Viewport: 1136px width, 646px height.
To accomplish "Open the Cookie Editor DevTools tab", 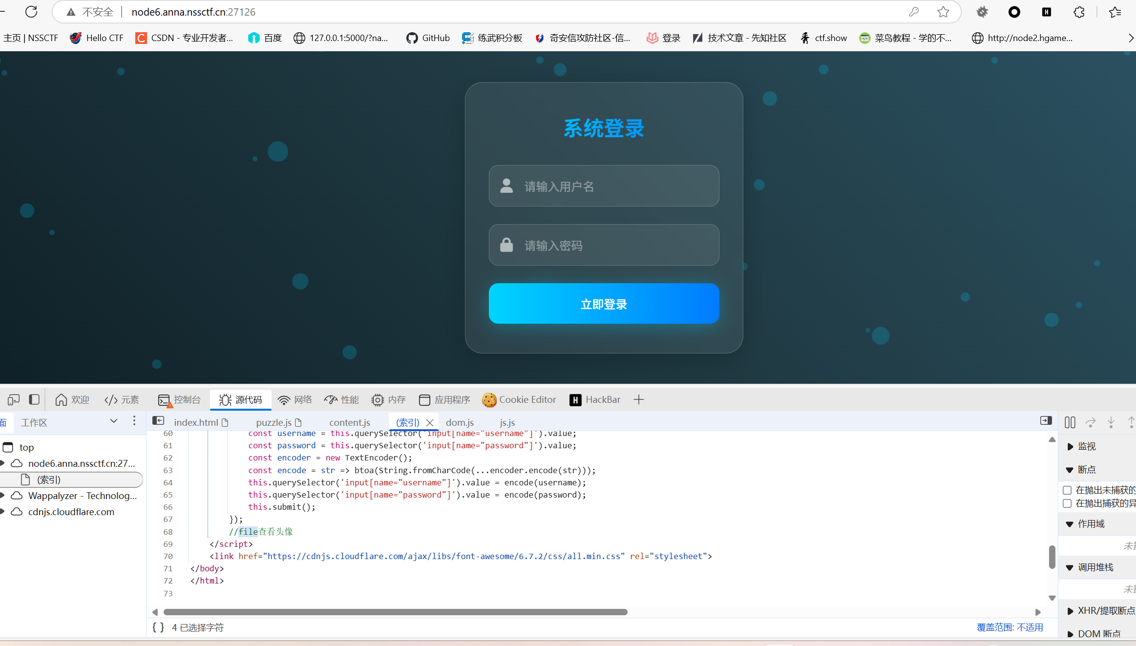I will click(519, 400).
